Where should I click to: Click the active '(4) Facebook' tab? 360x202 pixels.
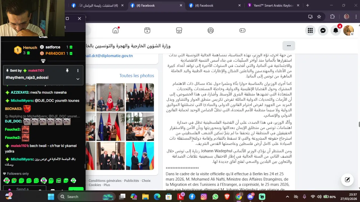pyautogui.click(x=156, y=5)
